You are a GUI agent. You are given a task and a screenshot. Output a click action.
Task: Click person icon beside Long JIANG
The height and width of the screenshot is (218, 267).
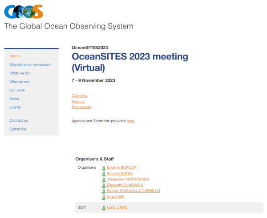104,208
